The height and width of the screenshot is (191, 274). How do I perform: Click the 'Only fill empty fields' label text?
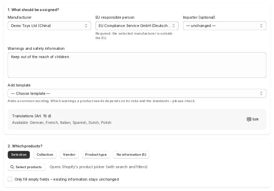(x=67, y=179)
